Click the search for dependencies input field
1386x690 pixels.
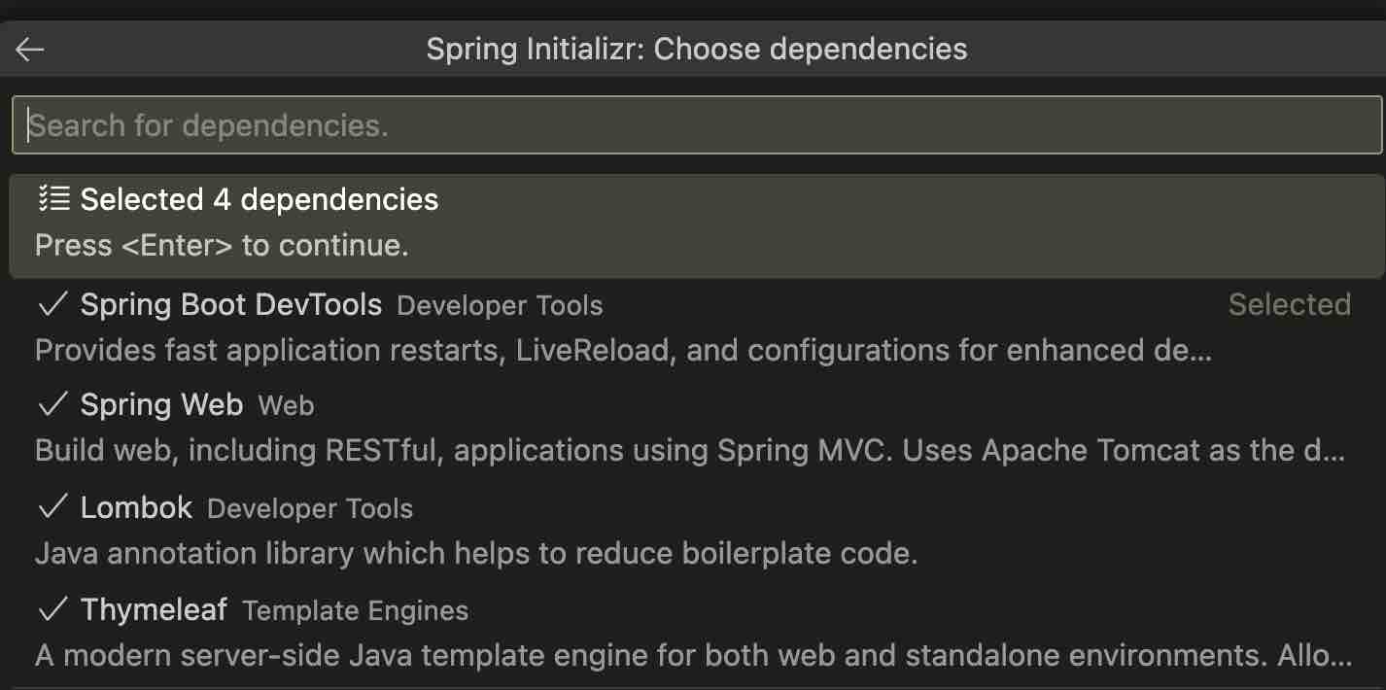pos(695,124)
